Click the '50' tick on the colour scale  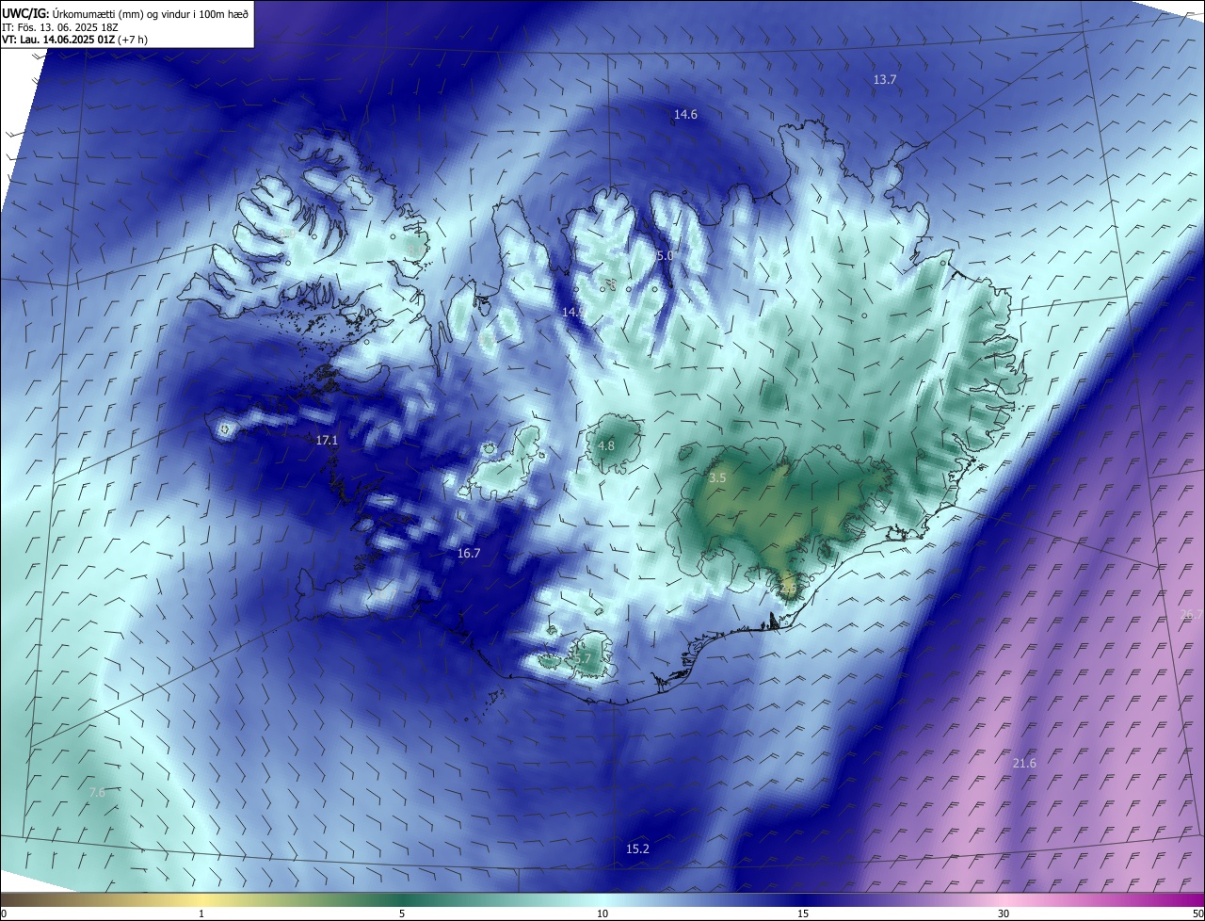click(x=1197, y=913)
